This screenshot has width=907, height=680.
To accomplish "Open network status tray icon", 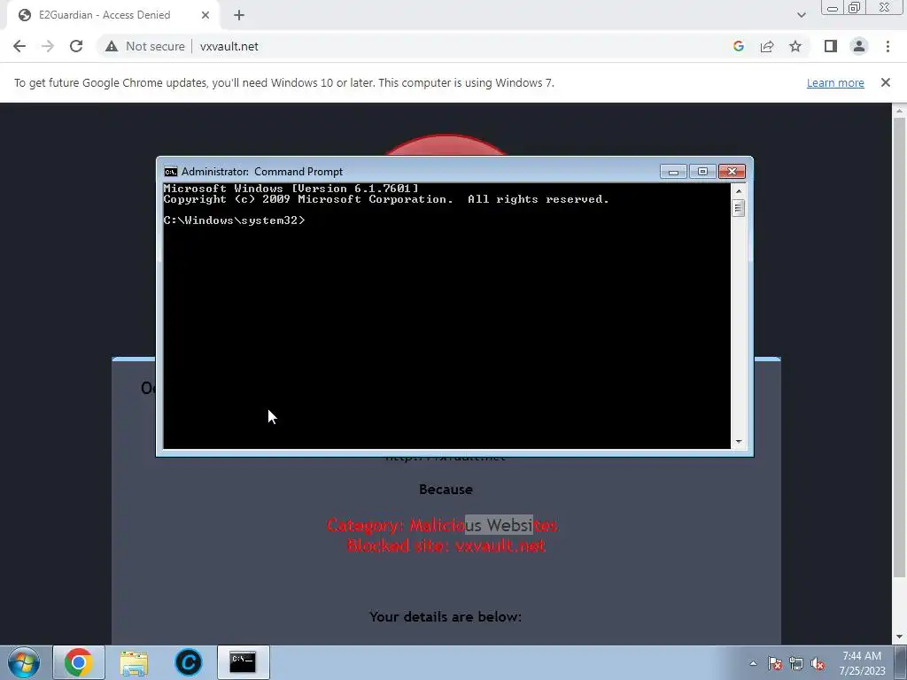I will [x=796, y=664].
